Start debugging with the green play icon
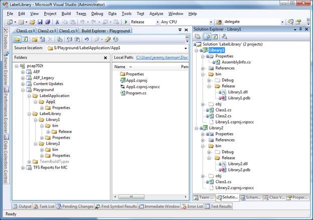 (126, 21)
